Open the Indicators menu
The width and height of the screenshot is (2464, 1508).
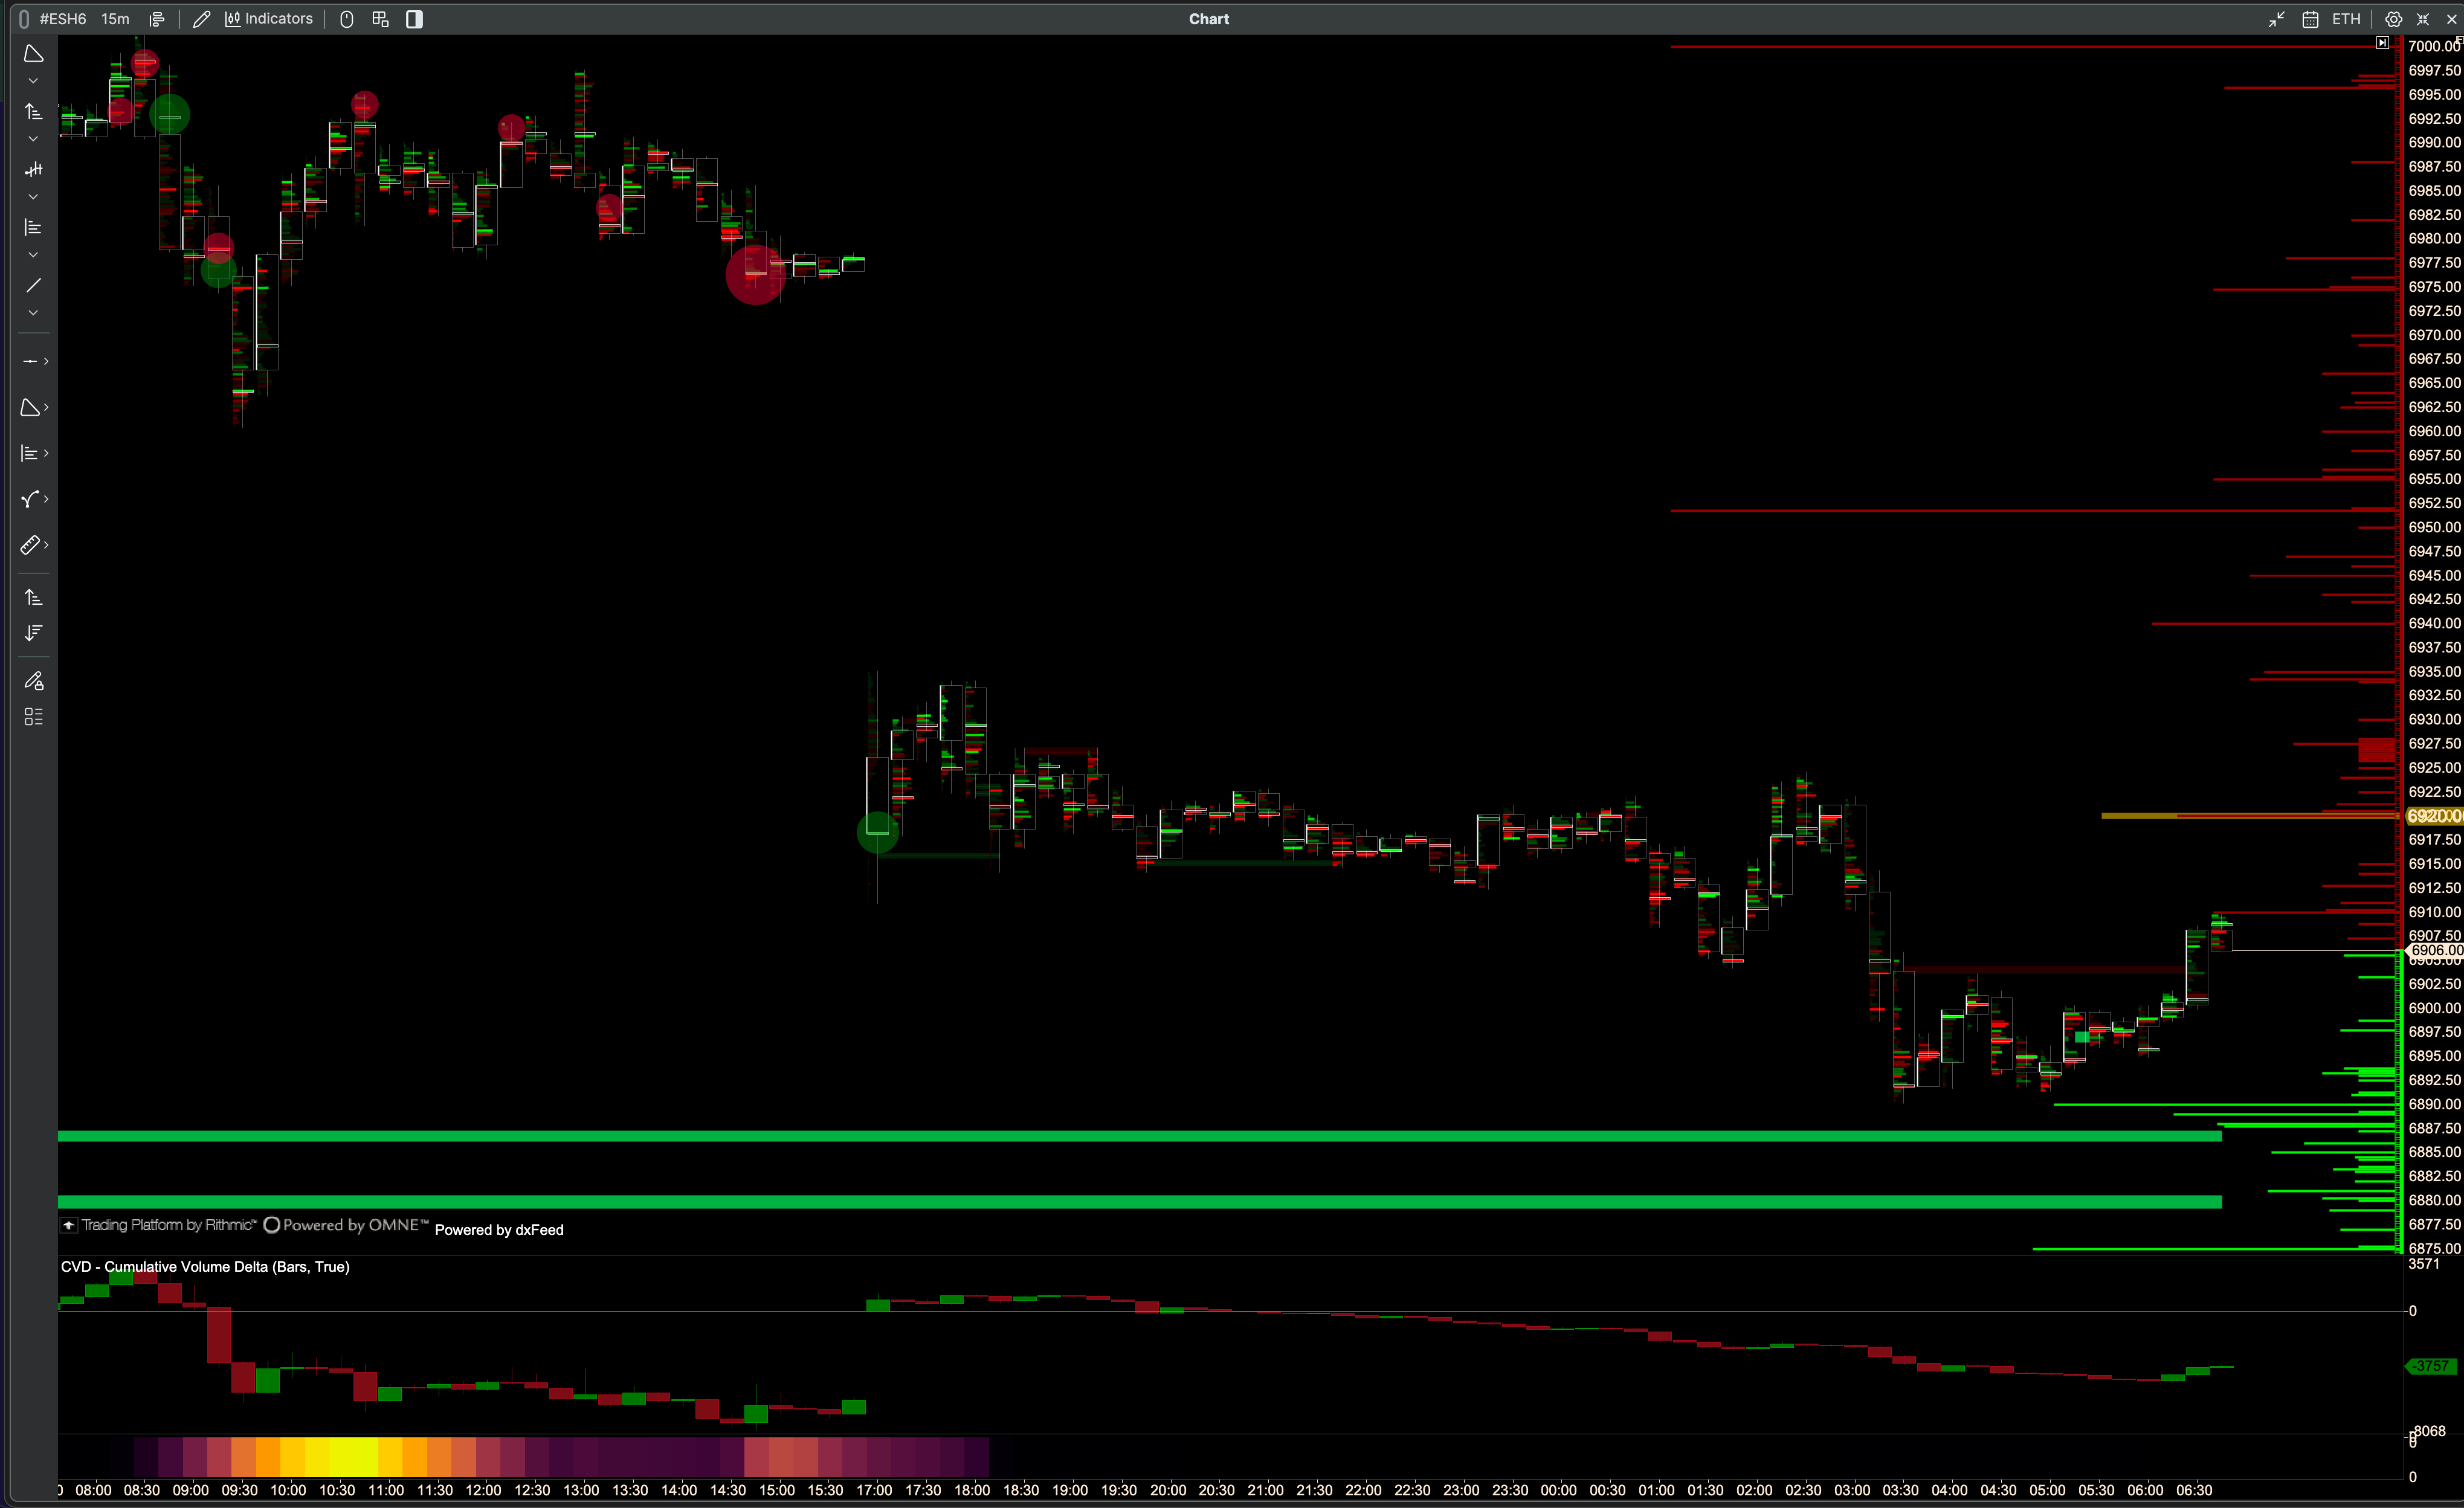(x=269, y=19)
